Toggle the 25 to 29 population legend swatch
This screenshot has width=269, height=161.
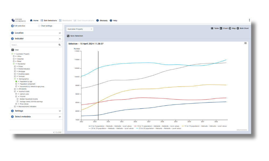tap(138, 128)
